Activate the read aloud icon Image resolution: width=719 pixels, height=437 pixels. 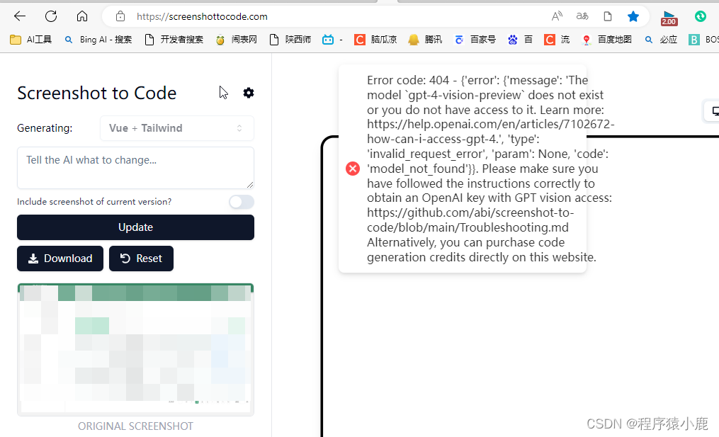[557, 16]
